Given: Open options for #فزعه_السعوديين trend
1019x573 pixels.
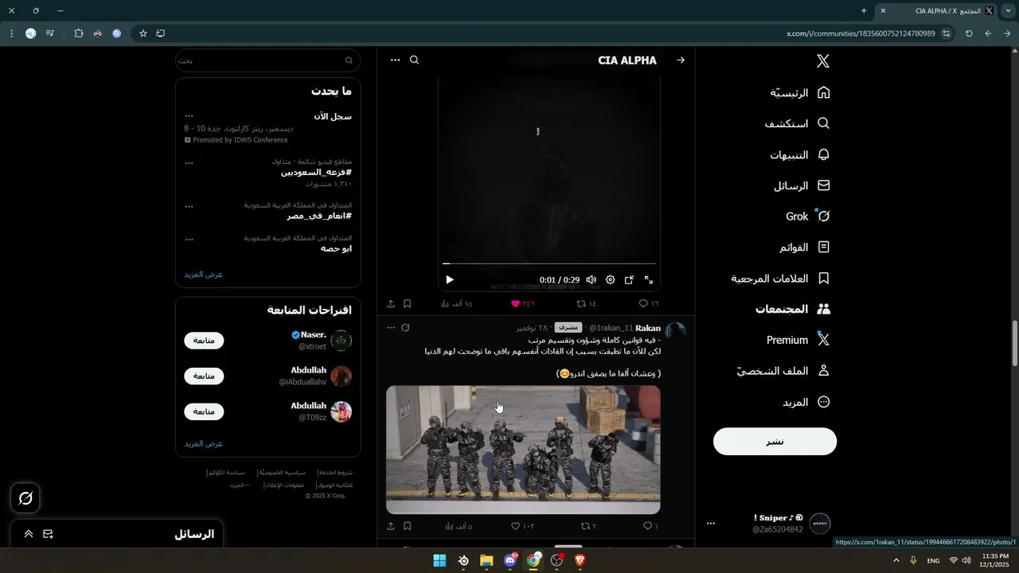Looking at the screenshot, I should coord(189,163).
